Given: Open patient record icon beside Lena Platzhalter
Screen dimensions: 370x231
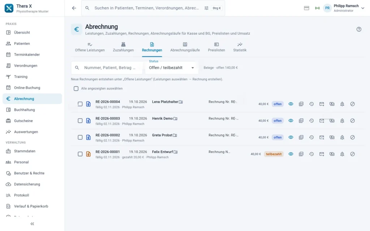Looking at the screenshot, I should tap(181, 102).
